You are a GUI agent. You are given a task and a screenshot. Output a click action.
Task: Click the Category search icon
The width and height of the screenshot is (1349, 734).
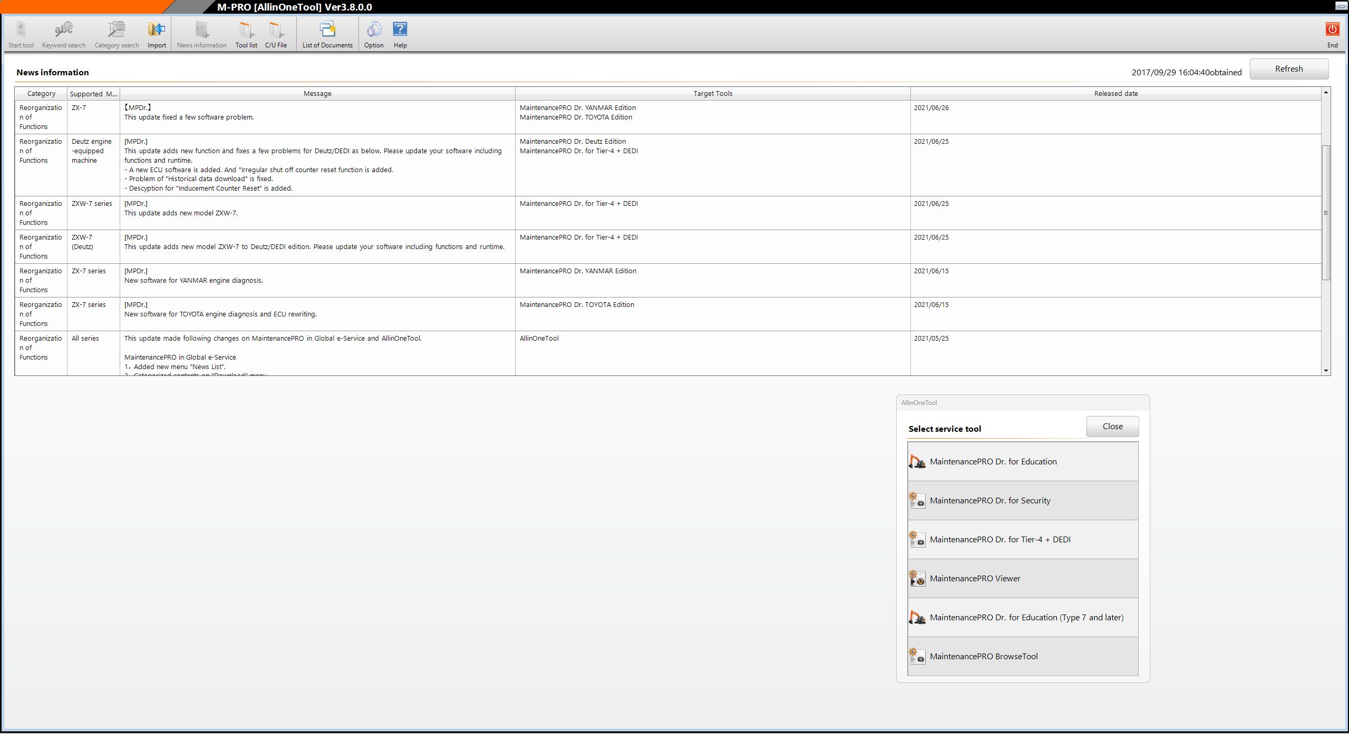click(117, 31)
